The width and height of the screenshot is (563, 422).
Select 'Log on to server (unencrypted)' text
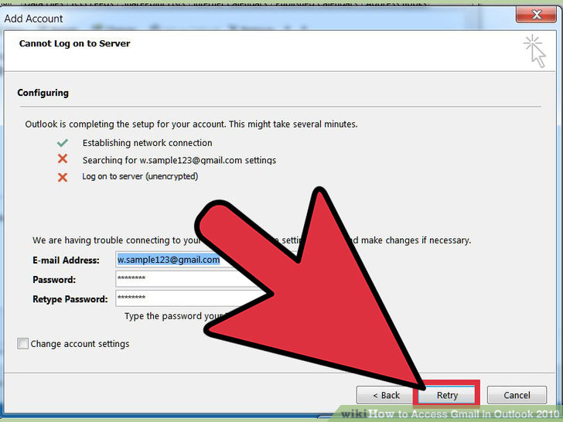click(140, 176)
